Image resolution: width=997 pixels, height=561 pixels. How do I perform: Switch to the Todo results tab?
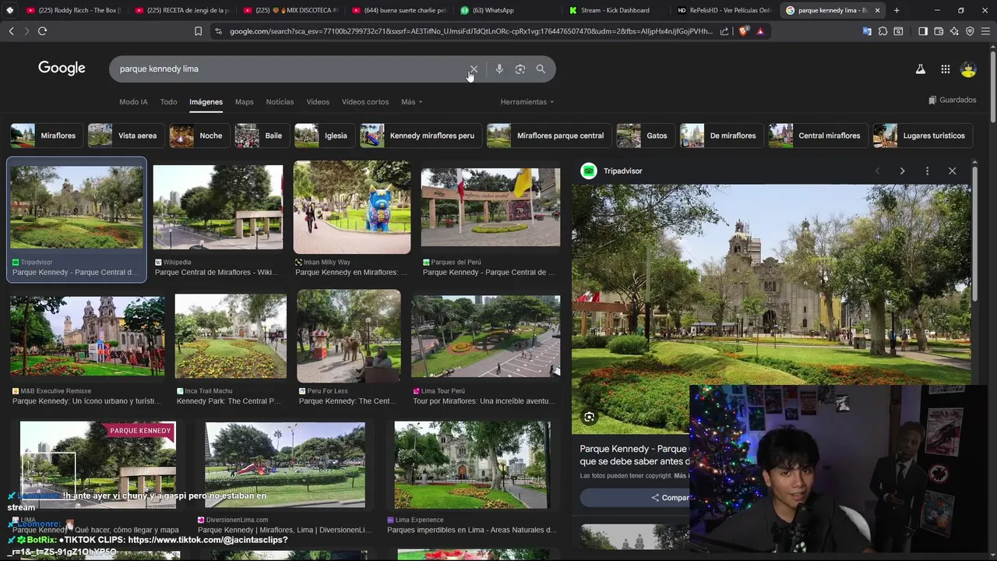click(x=168, y=102)
